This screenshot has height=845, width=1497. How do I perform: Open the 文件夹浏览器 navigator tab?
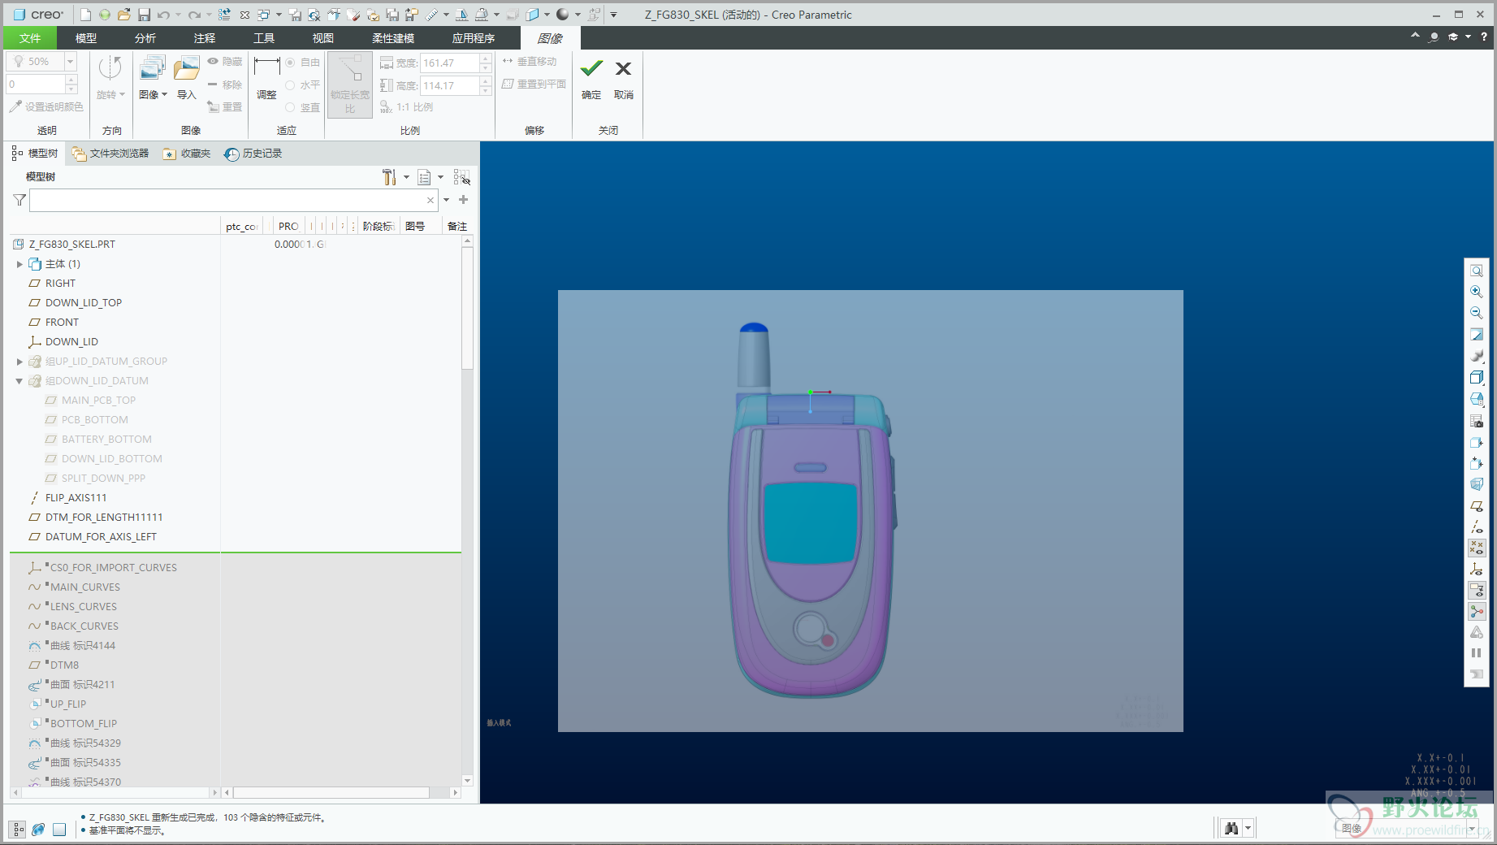point(110,154)
